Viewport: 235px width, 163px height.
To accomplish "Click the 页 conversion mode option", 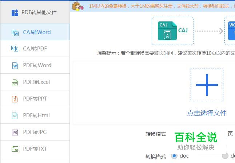I will click(230, 133).
